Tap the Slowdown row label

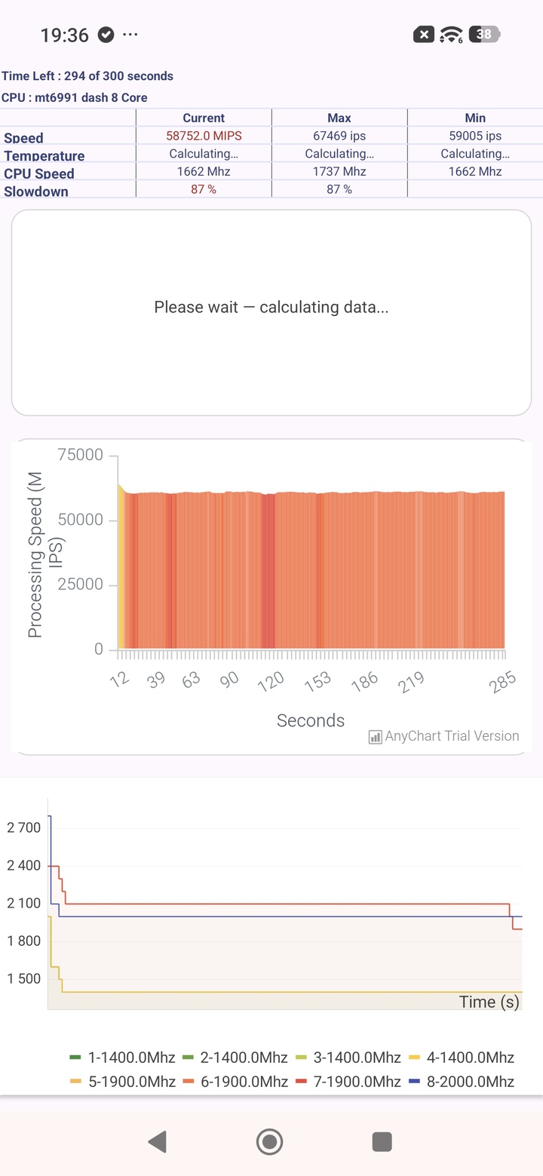[36, 192]
